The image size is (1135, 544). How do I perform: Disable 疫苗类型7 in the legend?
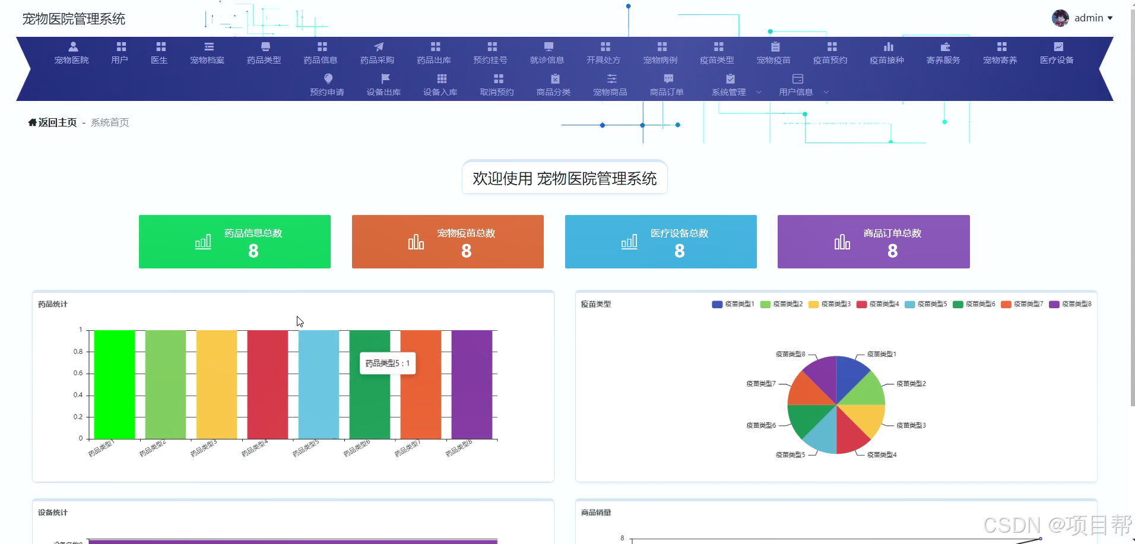pyautogui.click(x=1022, y=304)
